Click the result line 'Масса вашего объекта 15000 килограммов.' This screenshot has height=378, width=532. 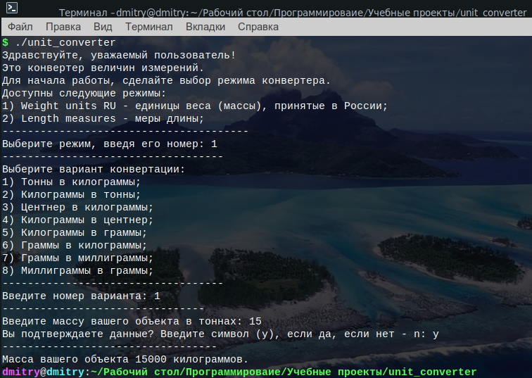point(125,359)
